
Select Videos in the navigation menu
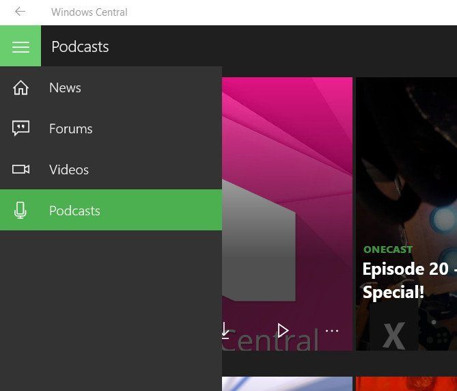[111, 169]
